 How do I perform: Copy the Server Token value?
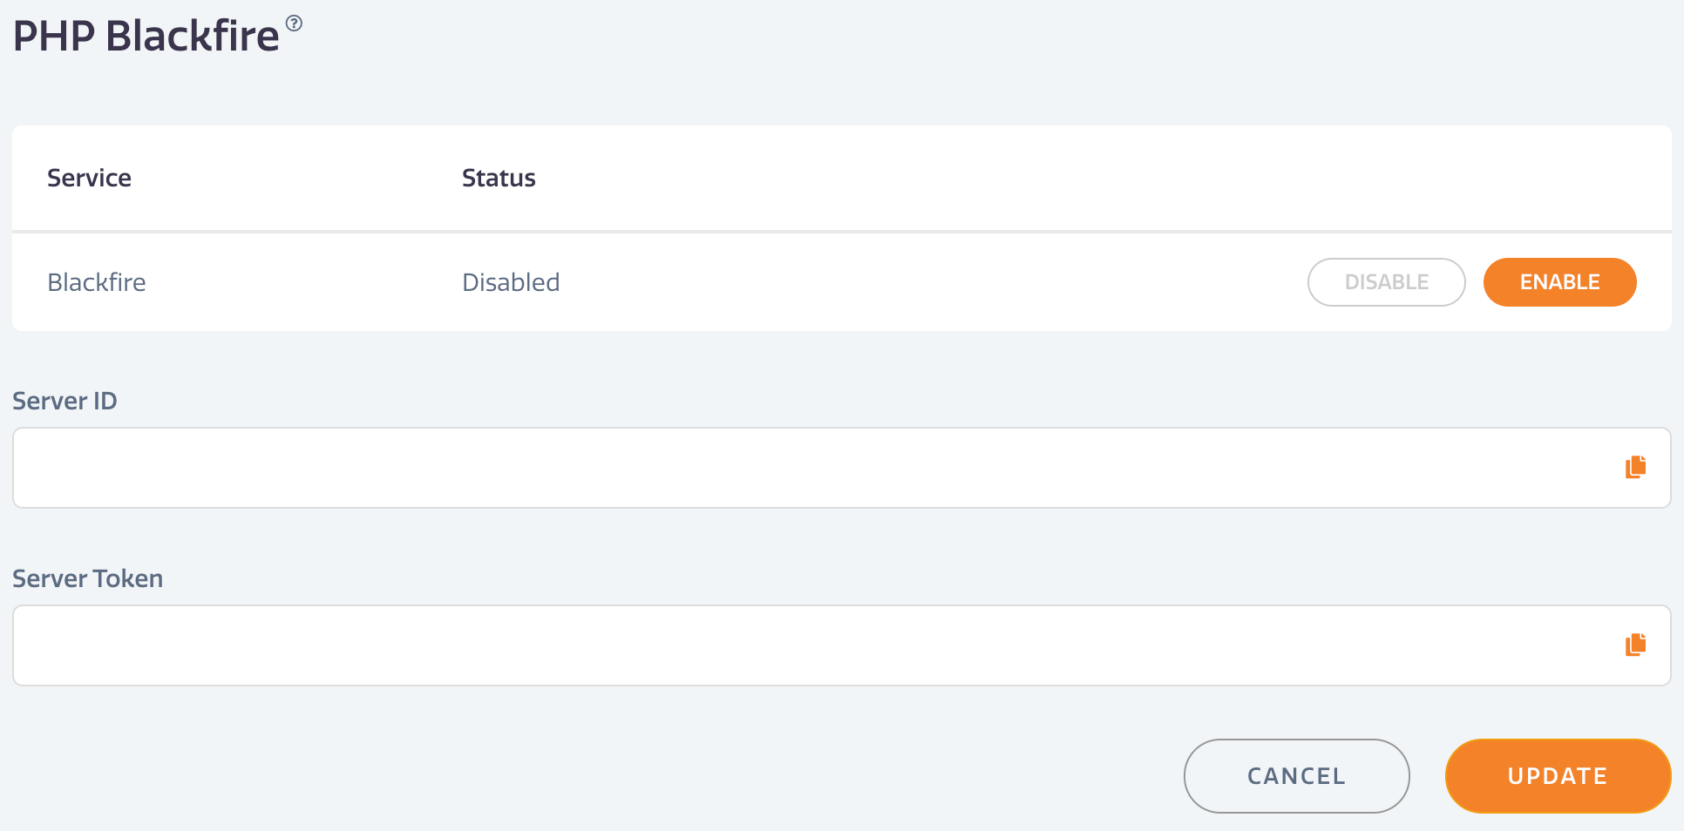tap(1635, 645)
